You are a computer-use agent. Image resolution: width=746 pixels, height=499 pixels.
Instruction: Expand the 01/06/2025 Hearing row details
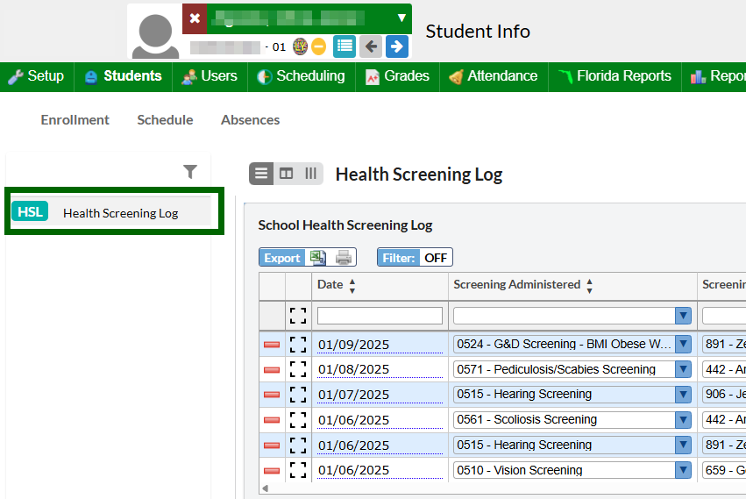(298, 446)
